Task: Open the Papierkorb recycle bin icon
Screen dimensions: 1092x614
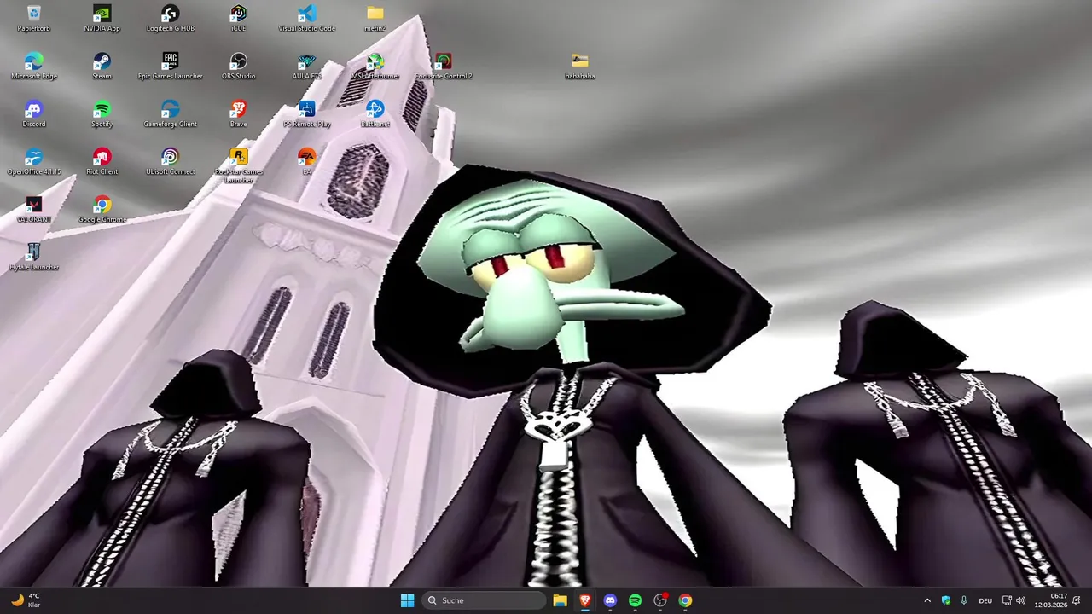Action: point(33,19)
